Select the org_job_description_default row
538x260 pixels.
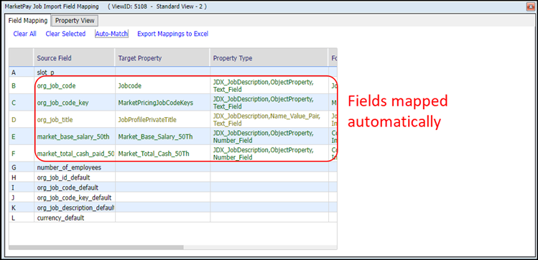tap(173, 208)
